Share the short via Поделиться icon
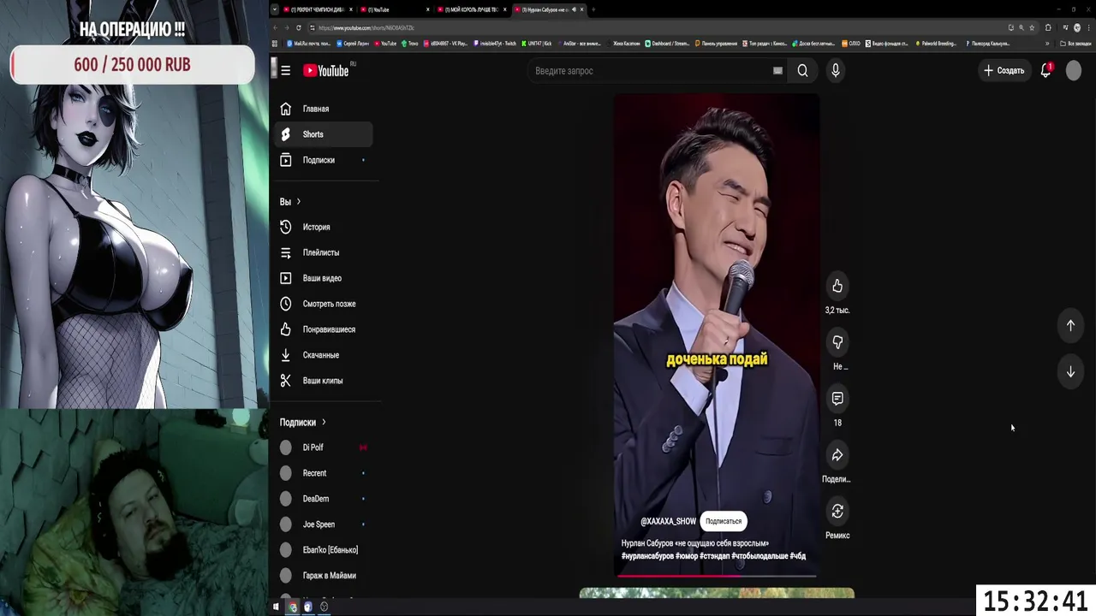The image size is (1096, 616). (837, 455)
